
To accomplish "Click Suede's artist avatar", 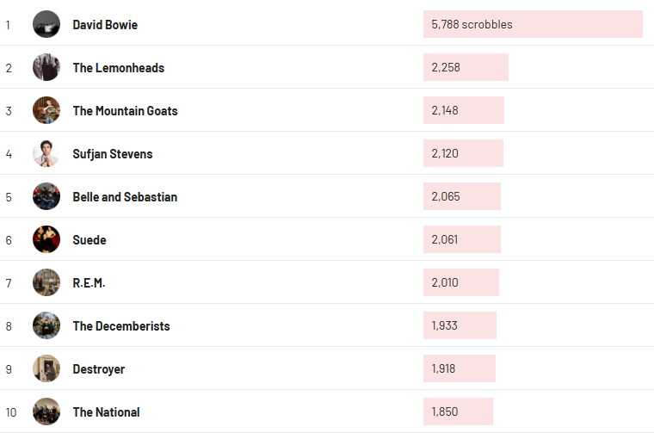I will tap(46, 239).
